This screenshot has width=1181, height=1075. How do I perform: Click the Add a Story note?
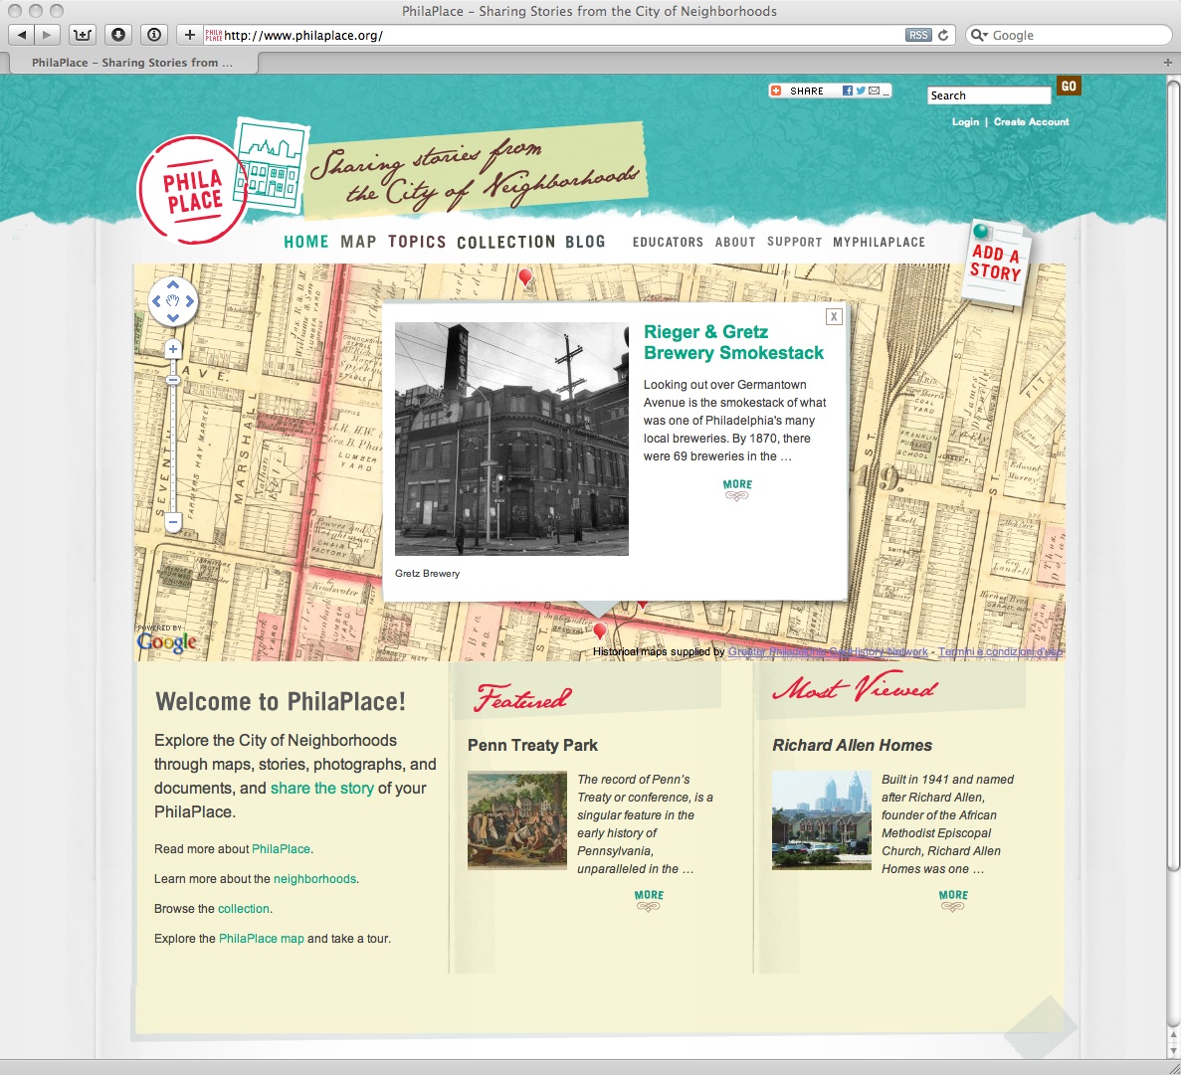[x=996, y=264]
